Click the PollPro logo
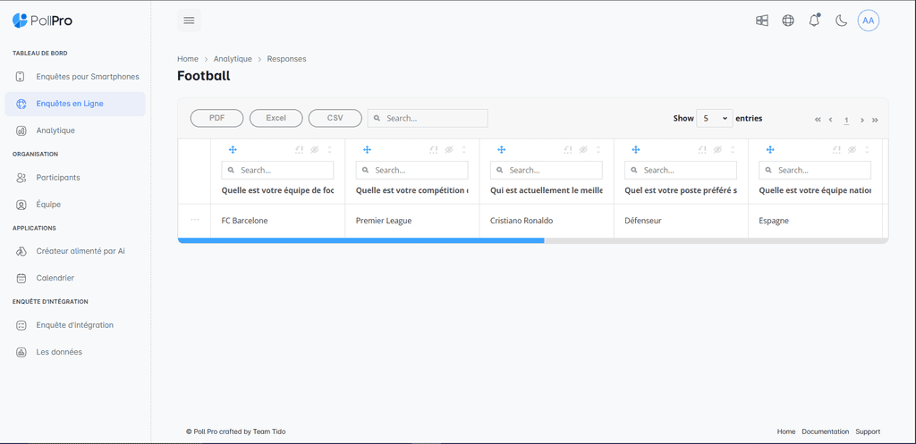This screenshot has width=916, height=444. click(45, 20)
